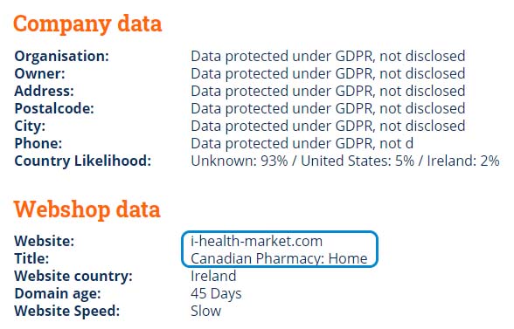Click the Website Speed label
Image resolution: width=514 pixels, height=329 pixels.
67,311
